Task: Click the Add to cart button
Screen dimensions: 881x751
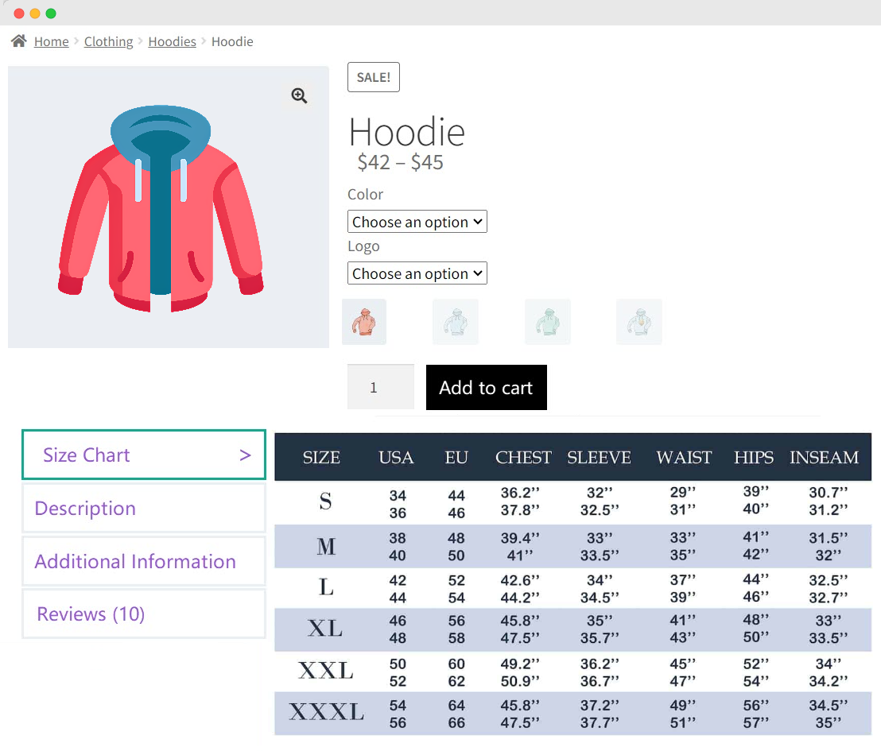Action: tap(486, 387)
